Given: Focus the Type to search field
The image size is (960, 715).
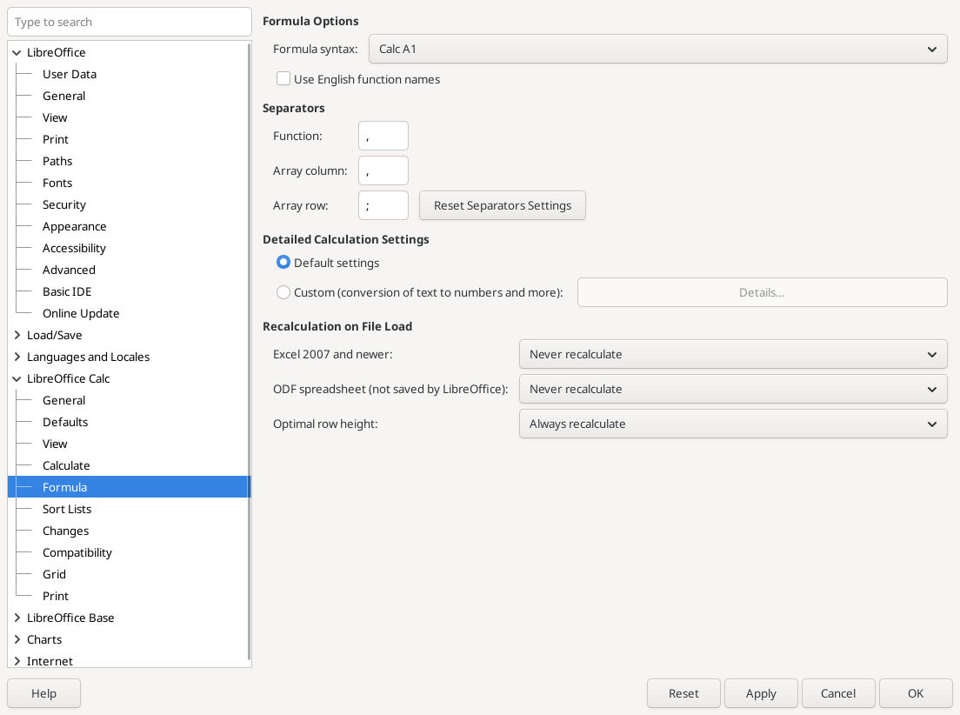Looking at the screenshot, I should coord(130,22).
